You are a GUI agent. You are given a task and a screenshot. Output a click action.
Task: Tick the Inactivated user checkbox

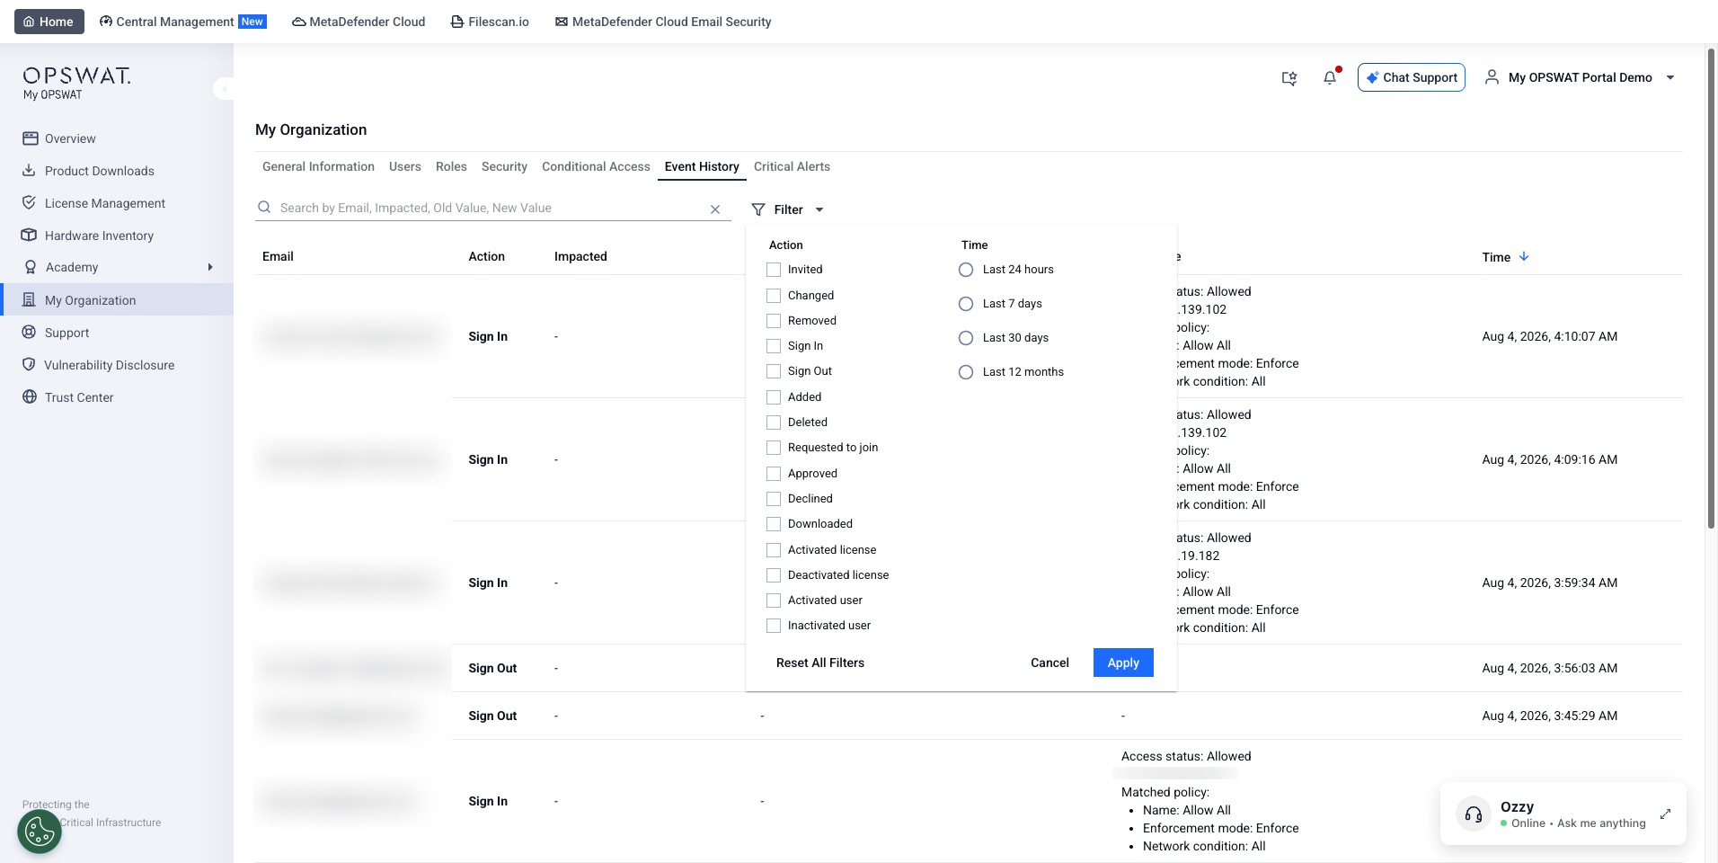pos(774,626)
